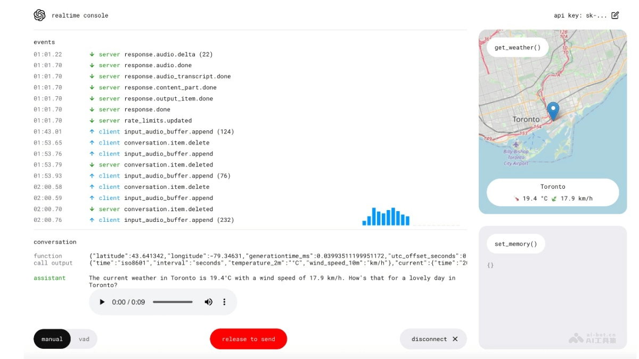Switch to manual recording mode
Viewport: 639px width, 359px height.
coord(52,339)
